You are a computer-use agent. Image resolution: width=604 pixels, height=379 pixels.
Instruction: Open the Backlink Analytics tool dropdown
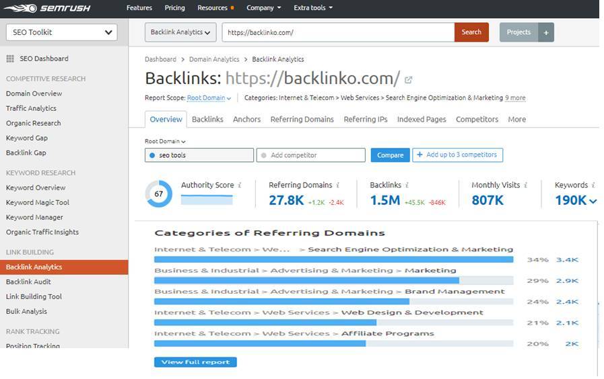180,32
